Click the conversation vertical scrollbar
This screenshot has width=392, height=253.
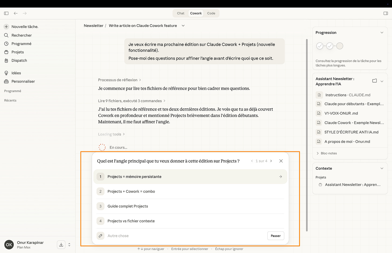pyautogui.click(x=307, y=135)
